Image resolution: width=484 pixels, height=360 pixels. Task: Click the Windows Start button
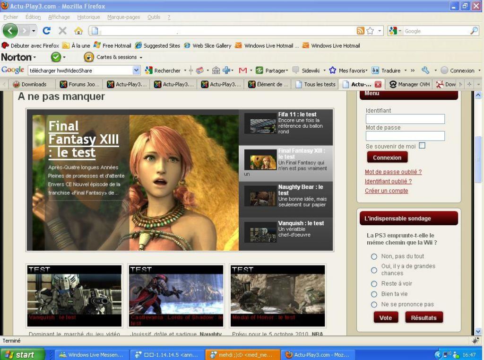click(x=22, y=354)
